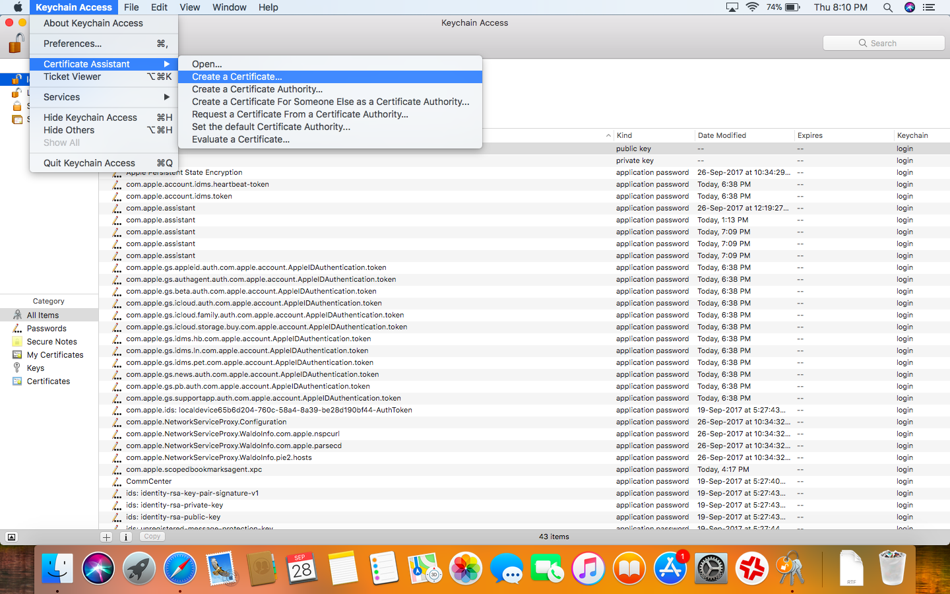The width and height of the screenshot is (950, 594).
Task: Open the RTF document in the Dock
Action: 851,568
